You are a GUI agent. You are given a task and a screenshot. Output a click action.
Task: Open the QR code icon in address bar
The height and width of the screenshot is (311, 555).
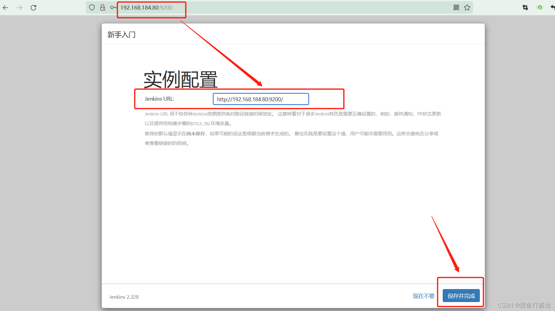[x=456, y=7]
